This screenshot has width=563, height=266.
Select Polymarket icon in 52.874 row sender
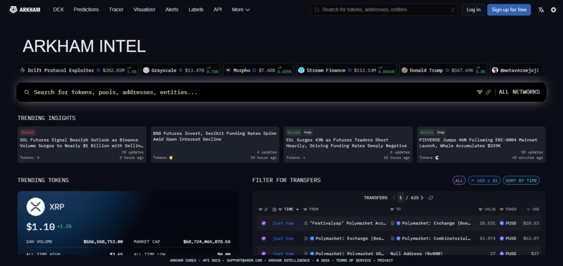[x=312, y=239]
